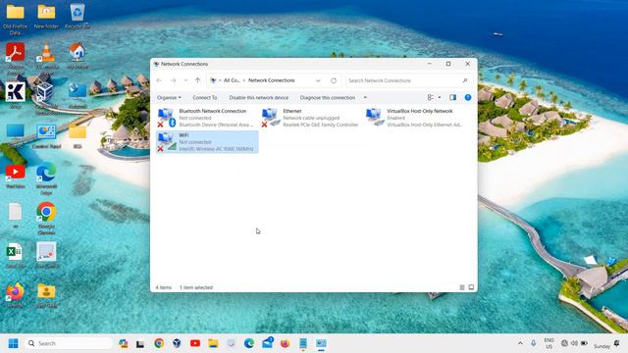The width and height of the screenshot is (628, 353).
Task: Select the YouTube desktop shortcut
Action: click(16, 176)
